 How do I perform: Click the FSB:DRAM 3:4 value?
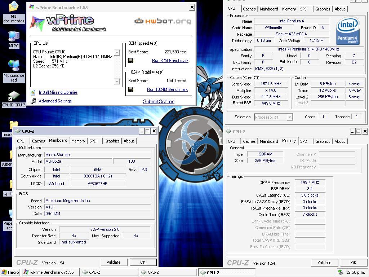click(x=310, y=189)
